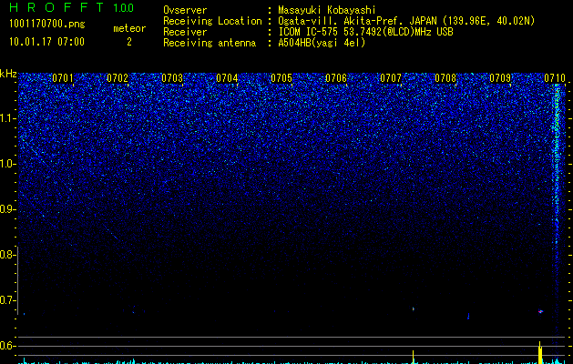This screenshot has width=573, height=364.
Task: Select the ICOM IC-575 53.7492 MHz USB text
Action: [365, 32]
